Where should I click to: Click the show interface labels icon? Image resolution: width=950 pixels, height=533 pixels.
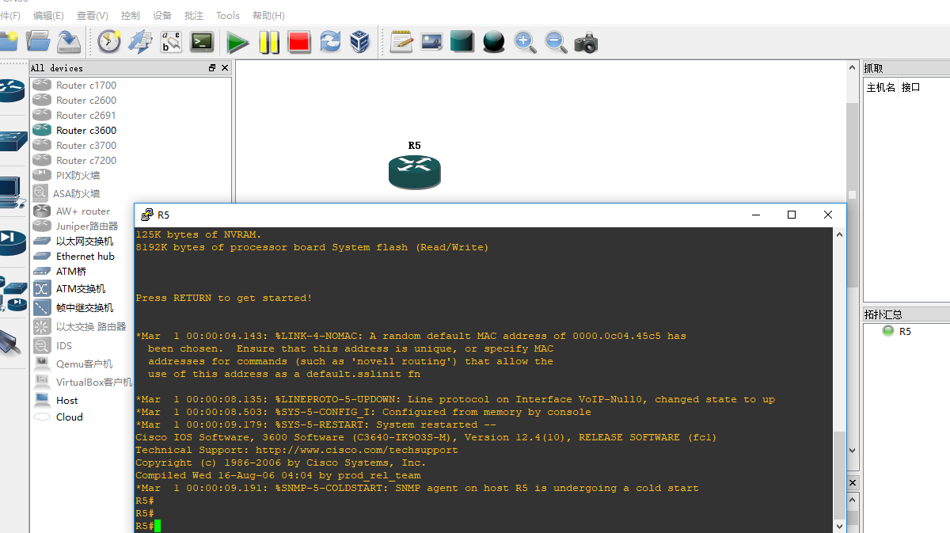click(x=140, y=41)
